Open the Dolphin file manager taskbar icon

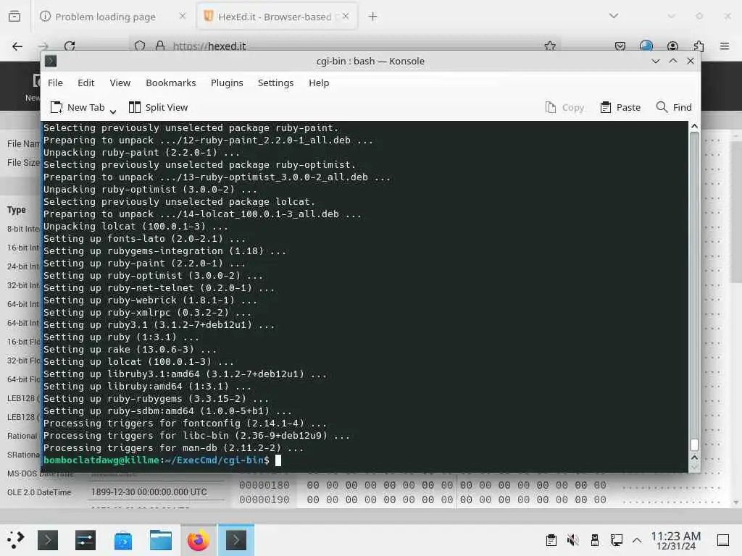[161, 540]
